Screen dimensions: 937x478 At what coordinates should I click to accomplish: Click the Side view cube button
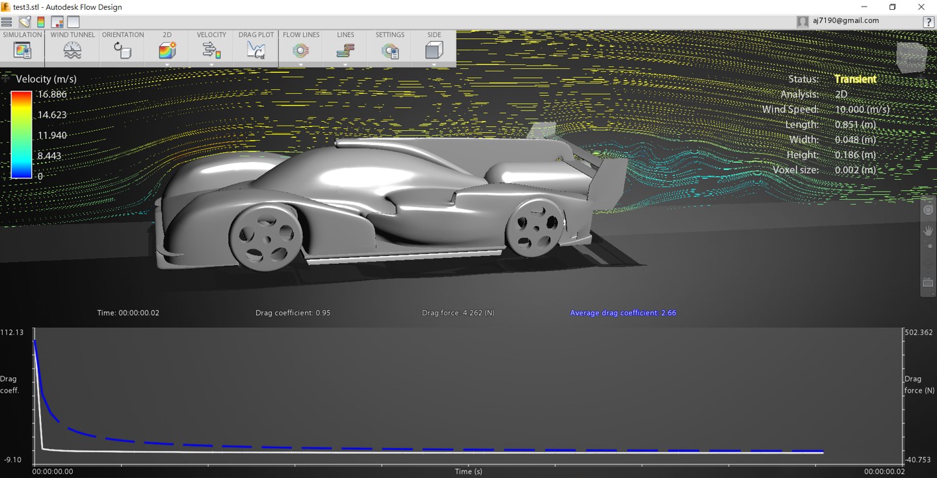pyautogui.click(x=434, y=50)
